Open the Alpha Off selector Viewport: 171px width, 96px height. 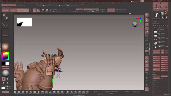[5, 33]
